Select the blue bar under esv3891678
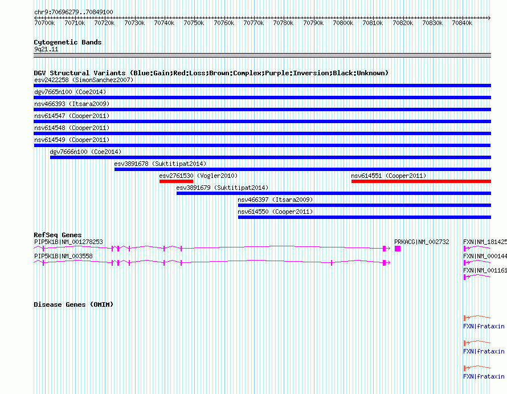The width and height of the screenshot is (507, 394). (302, 169)
